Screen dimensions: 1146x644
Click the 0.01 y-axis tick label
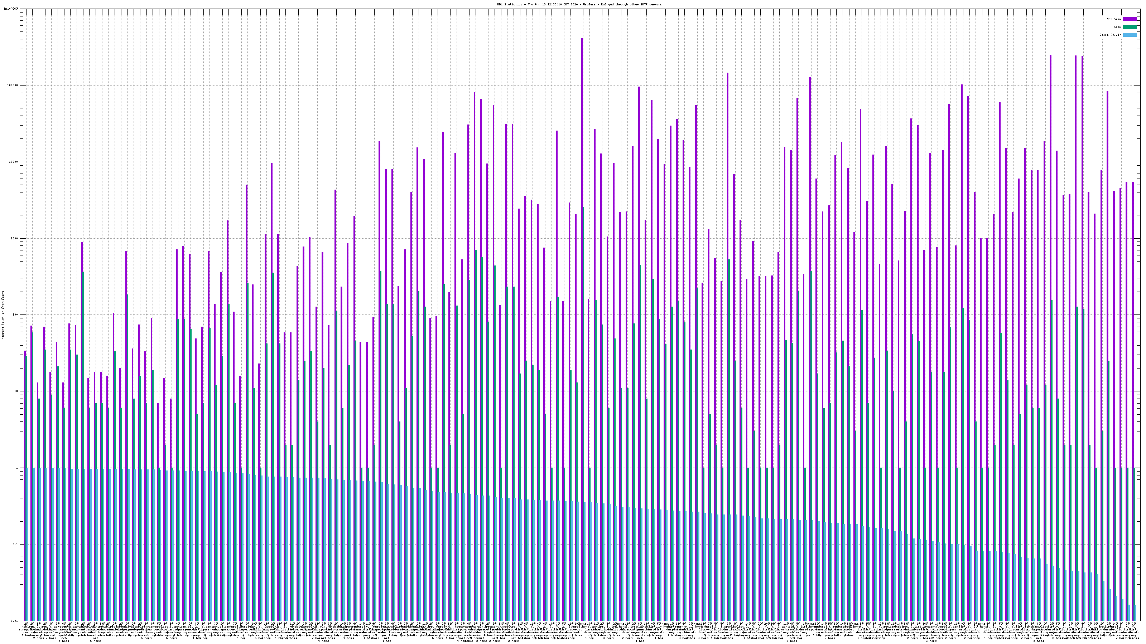[x=14, y=620]
